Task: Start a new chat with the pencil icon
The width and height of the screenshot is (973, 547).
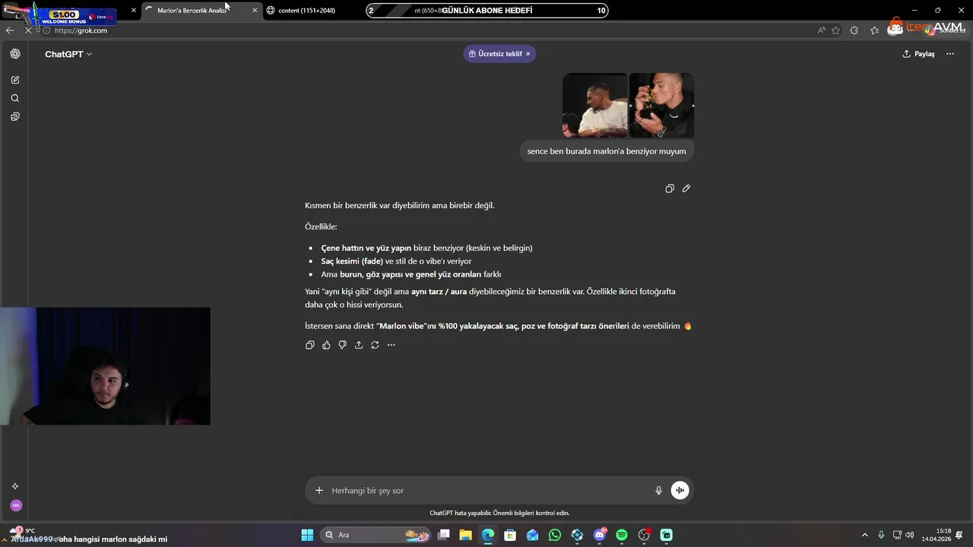Action: pos(15,80)
